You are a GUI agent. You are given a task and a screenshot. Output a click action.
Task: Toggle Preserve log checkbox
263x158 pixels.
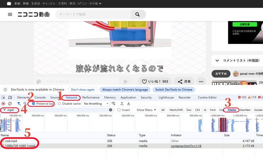click(x=34, y=104)
